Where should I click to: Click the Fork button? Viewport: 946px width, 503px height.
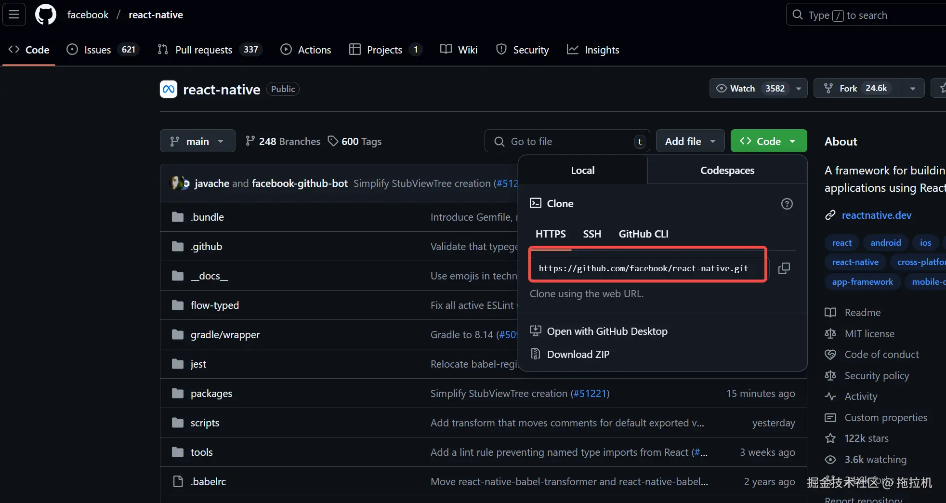(x=857, y=89)
